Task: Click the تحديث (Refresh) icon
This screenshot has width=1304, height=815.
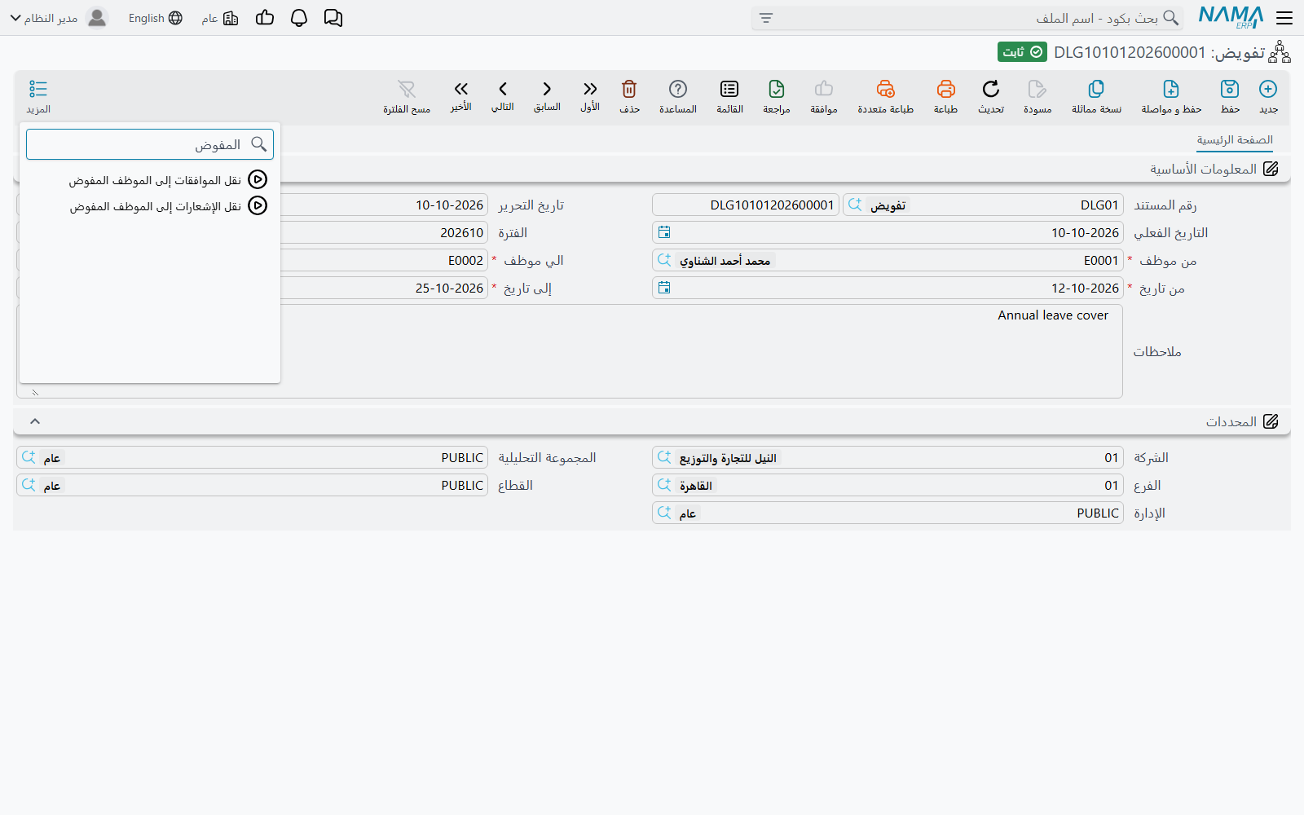Action: (x=991, y=89)
